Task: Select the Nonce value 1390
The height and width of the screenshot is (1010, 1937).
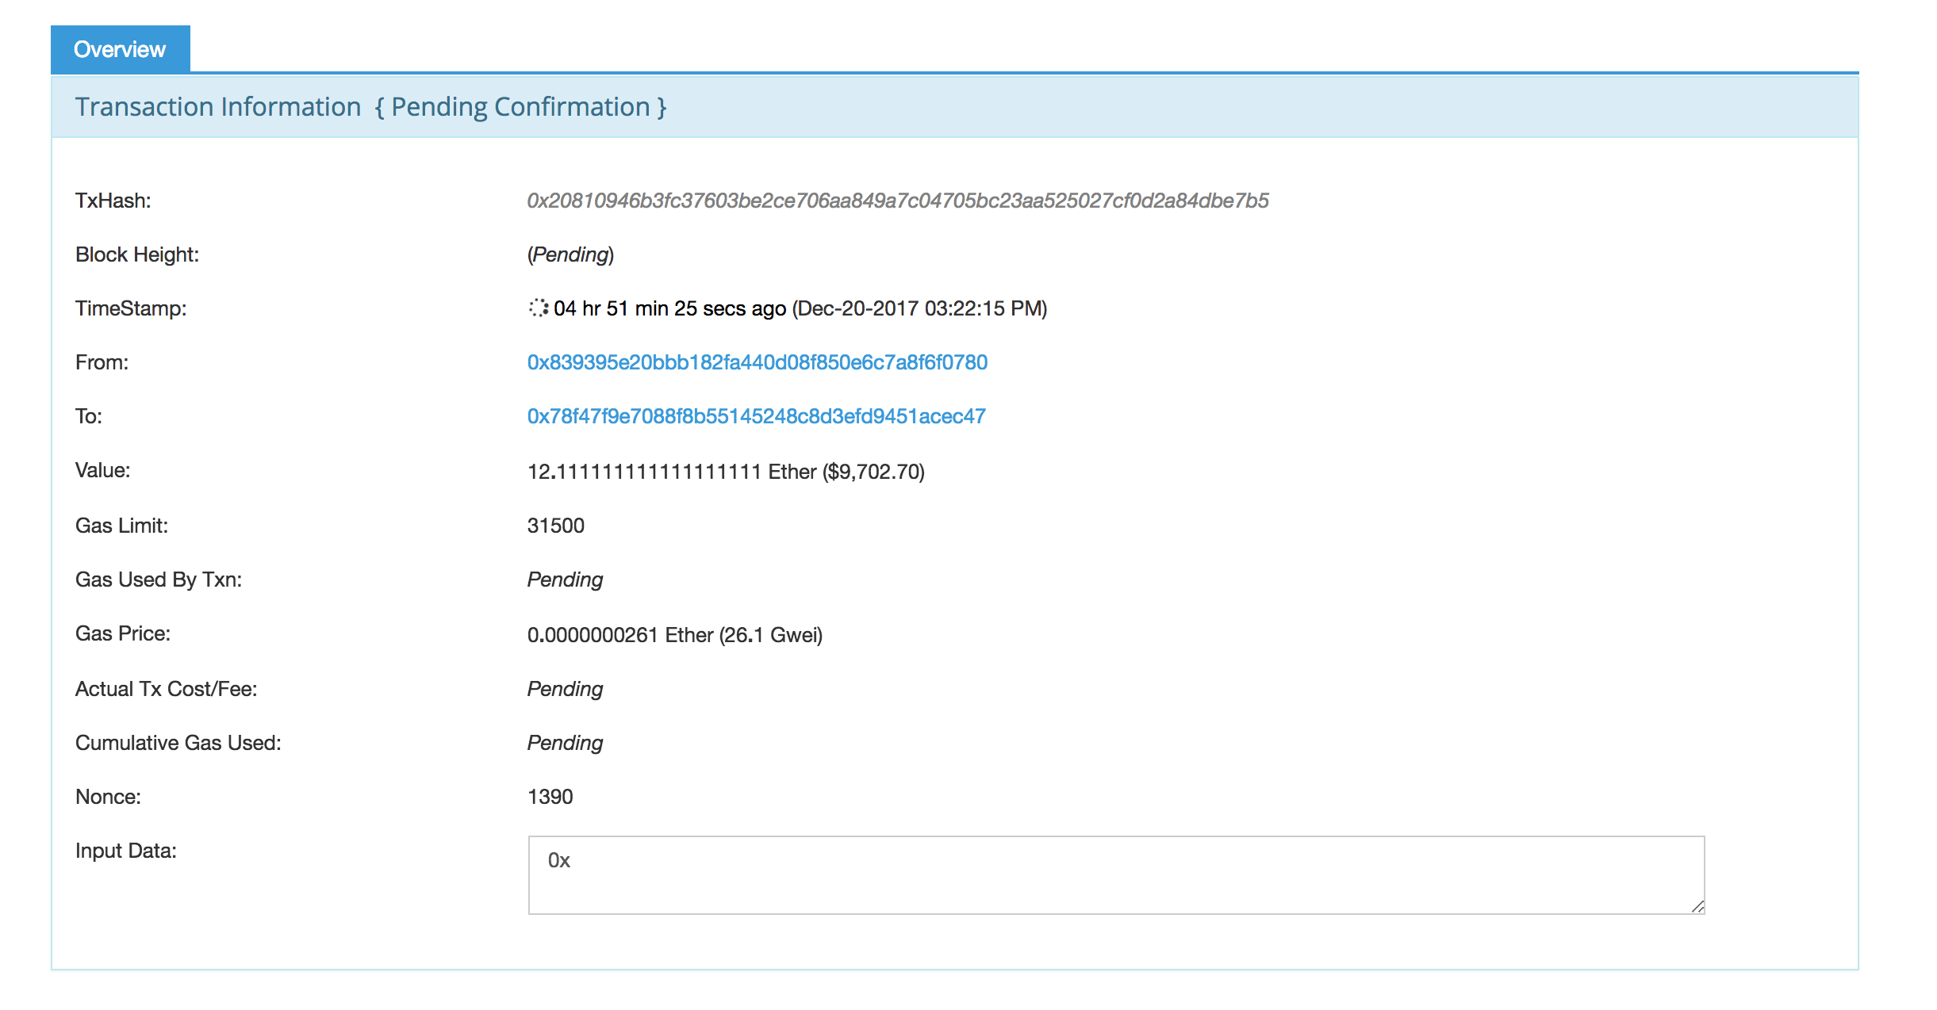Action: click(x=550, y=797)
